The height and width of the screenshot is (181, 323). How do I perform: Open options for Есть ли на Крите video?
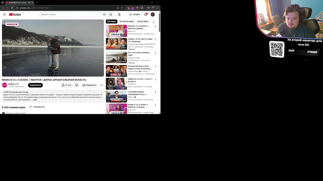click(155, 53)
